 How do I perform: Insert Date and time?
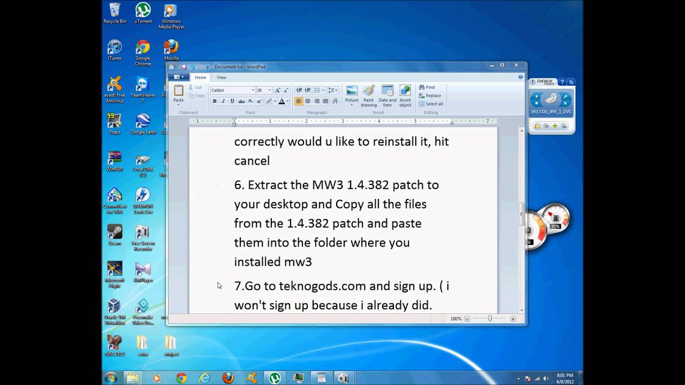[x=387, y=96]
